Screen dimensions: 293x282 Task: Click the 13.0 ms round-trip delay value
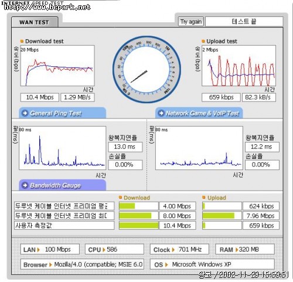125,147
